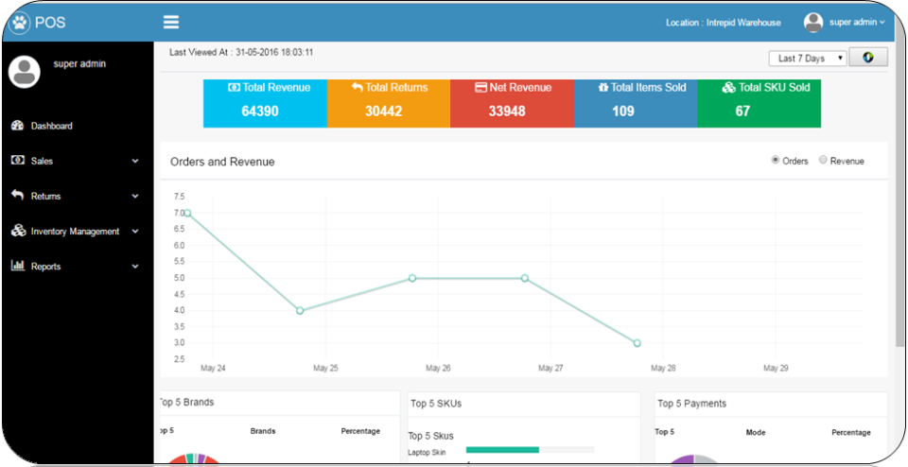Click the Top 5 Brands pie chart
This screenshot has width=908, height=467.
[x=194, y=458]
